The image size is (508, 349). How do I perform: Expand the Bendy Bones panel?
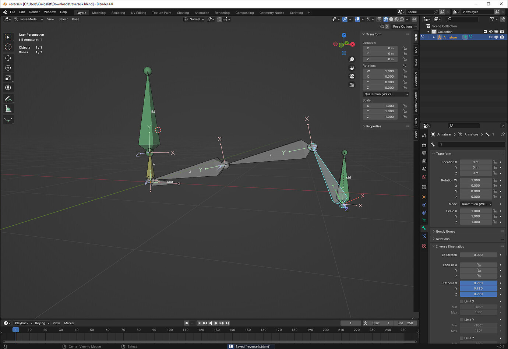(445, 232)
